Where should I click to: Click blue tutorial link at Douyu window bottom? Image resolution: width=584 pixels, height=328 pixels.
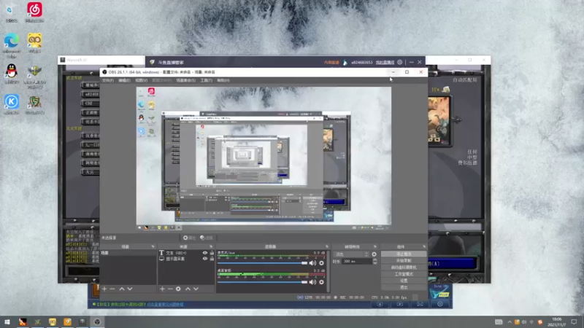point(165,304)
